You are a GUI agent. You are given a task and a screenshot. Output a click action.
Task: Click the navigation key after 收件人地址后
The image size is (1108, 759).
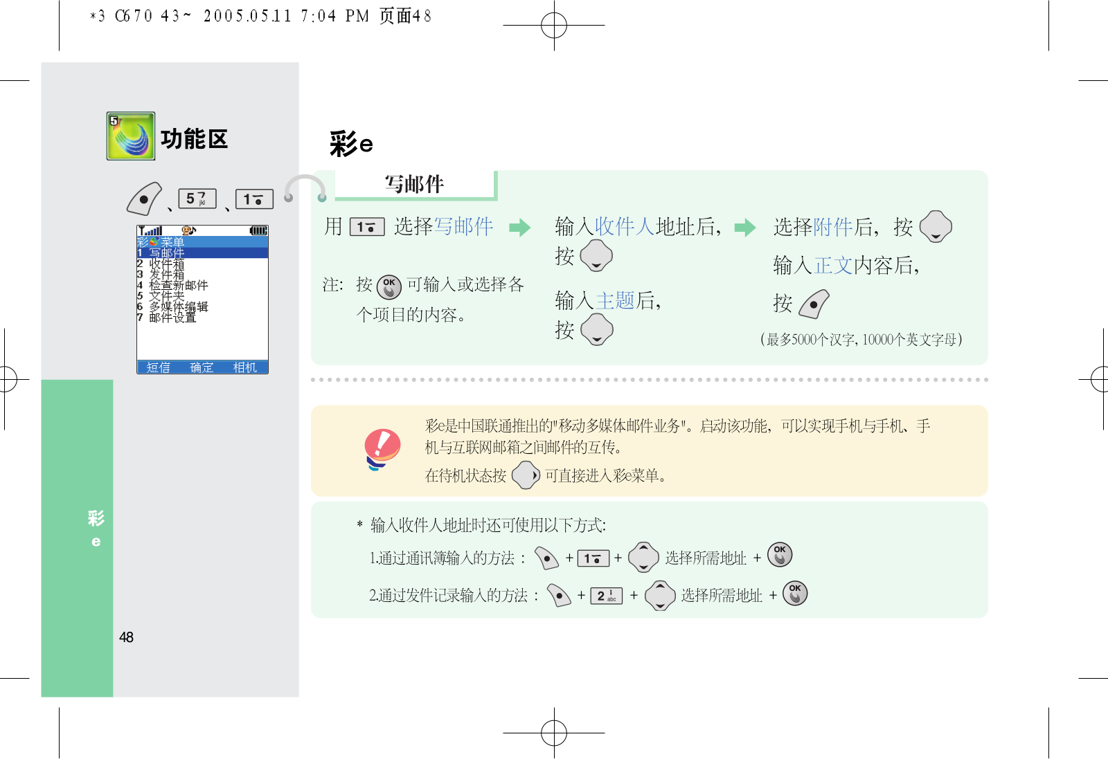(596, 257)
